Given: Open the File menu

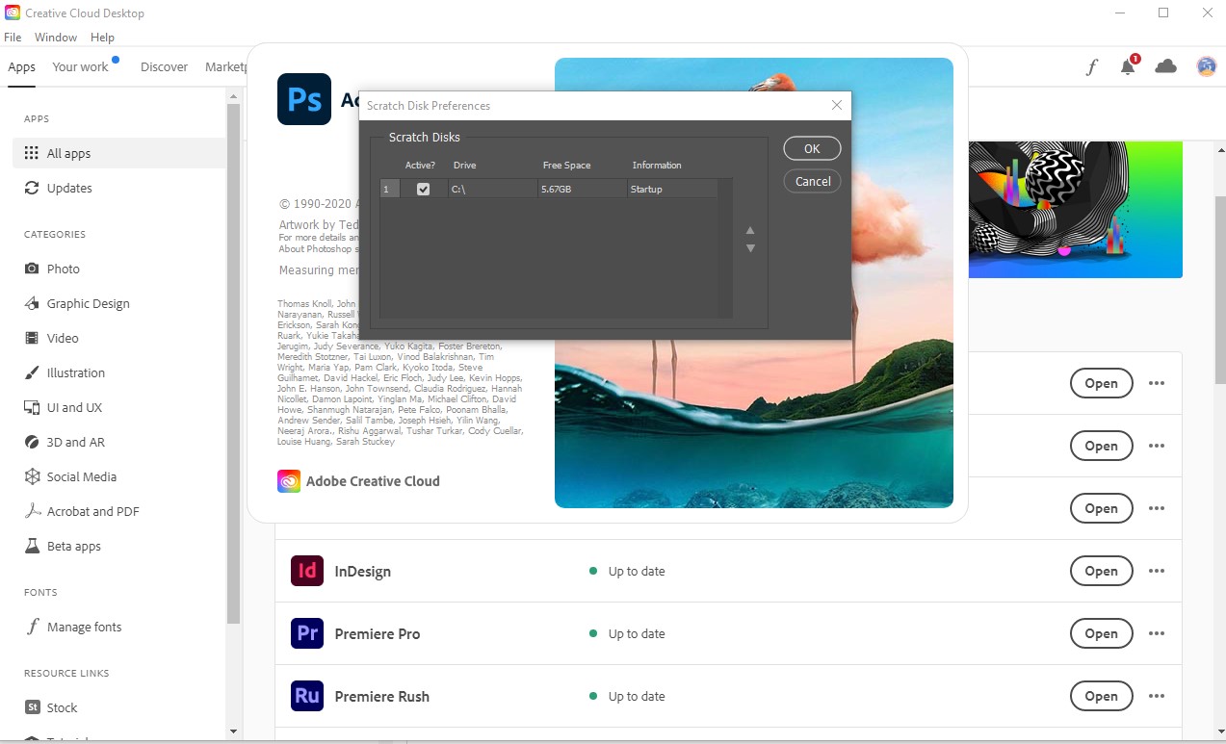Looking at the screenshot, I should point(13,37).
